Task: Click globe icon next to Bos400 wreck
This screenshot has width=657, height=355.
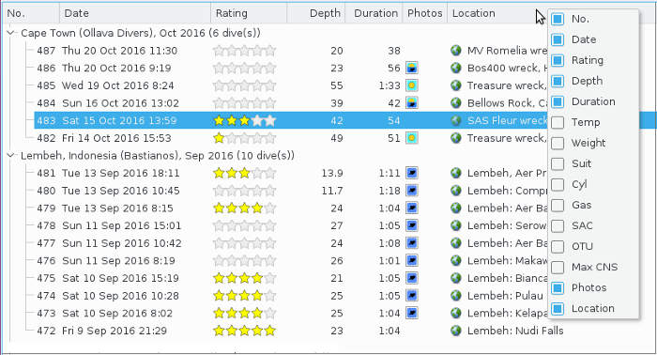Action: click(456, 68)
